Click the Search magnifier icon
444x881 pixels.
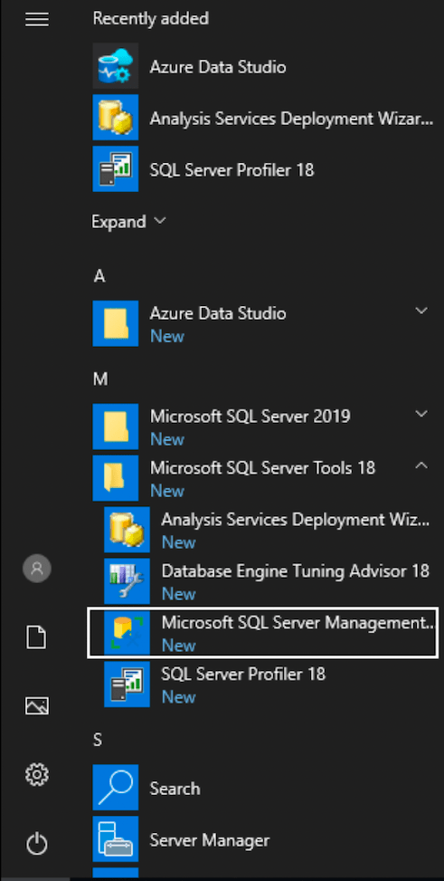pos(116,788)
